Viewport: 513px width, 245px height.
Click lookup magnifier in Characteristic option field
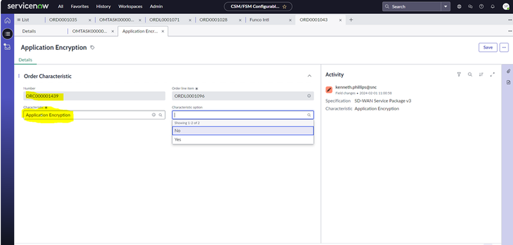(309, 115)
